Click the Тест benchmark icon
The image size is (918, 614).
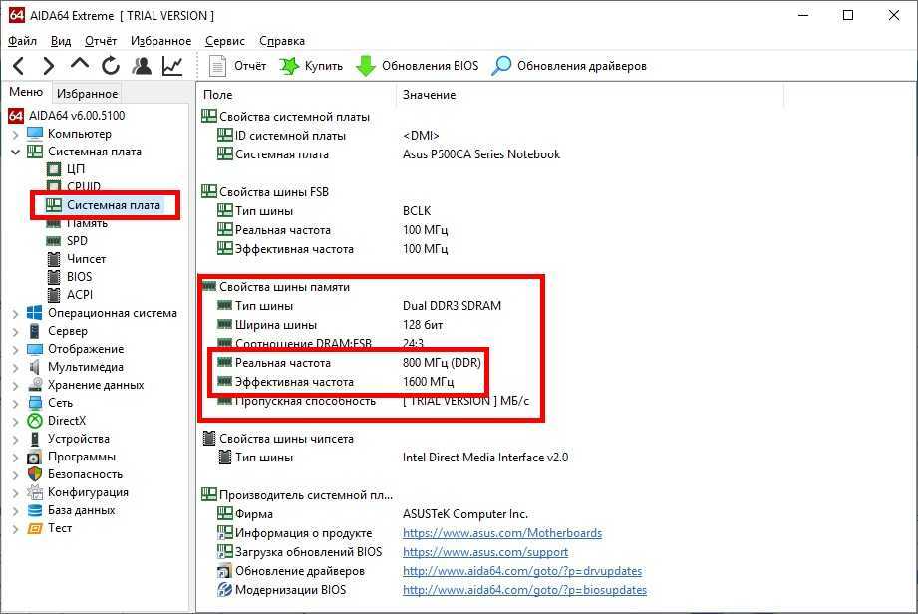pyautogui.click(x=35, y=528)
